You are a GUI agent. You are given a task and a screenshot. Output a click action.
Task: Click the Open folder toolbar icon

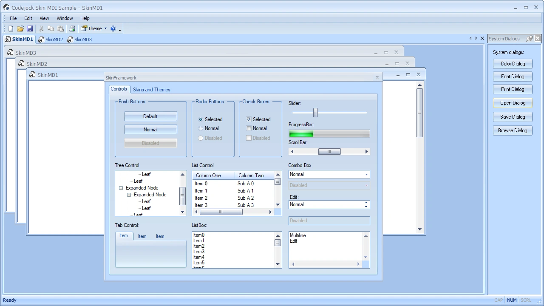[x=20, y=29]
